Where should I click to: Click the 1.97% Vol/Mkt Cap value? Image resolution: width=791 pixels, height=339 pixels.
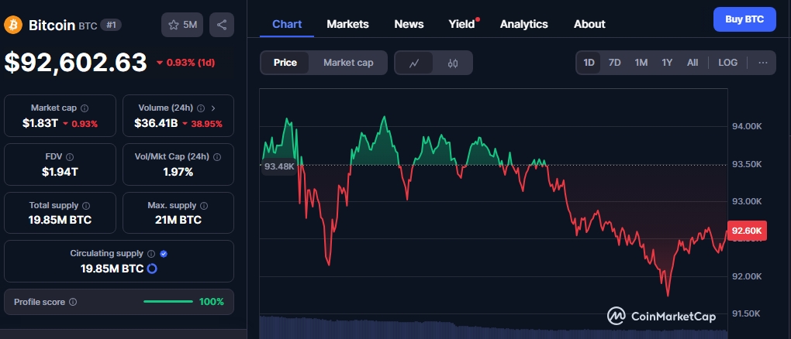tap(178, 173)
